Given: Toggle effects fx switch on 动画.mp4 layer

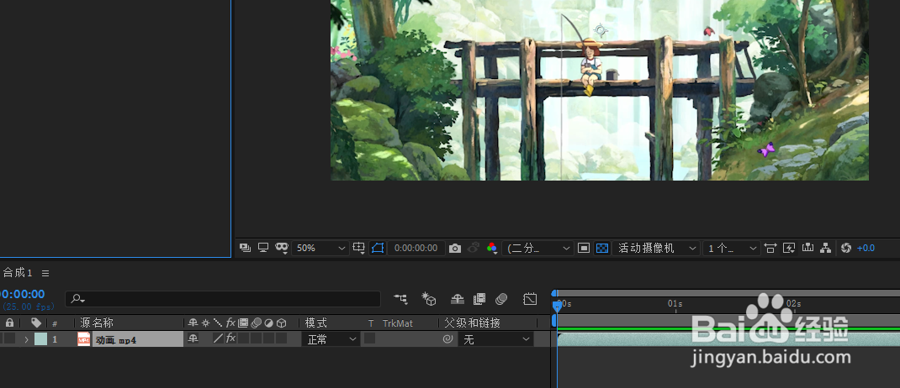Looking at the screenshot, I should 230,338.
